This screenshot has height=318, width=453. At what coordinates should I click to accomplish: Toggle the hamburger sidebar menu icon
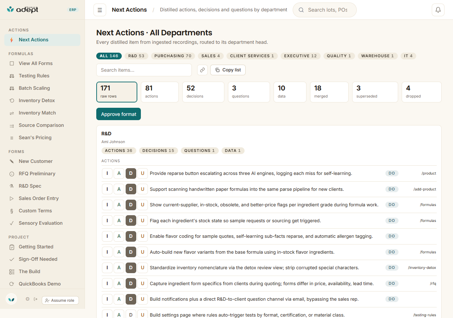tap(100, 10)
